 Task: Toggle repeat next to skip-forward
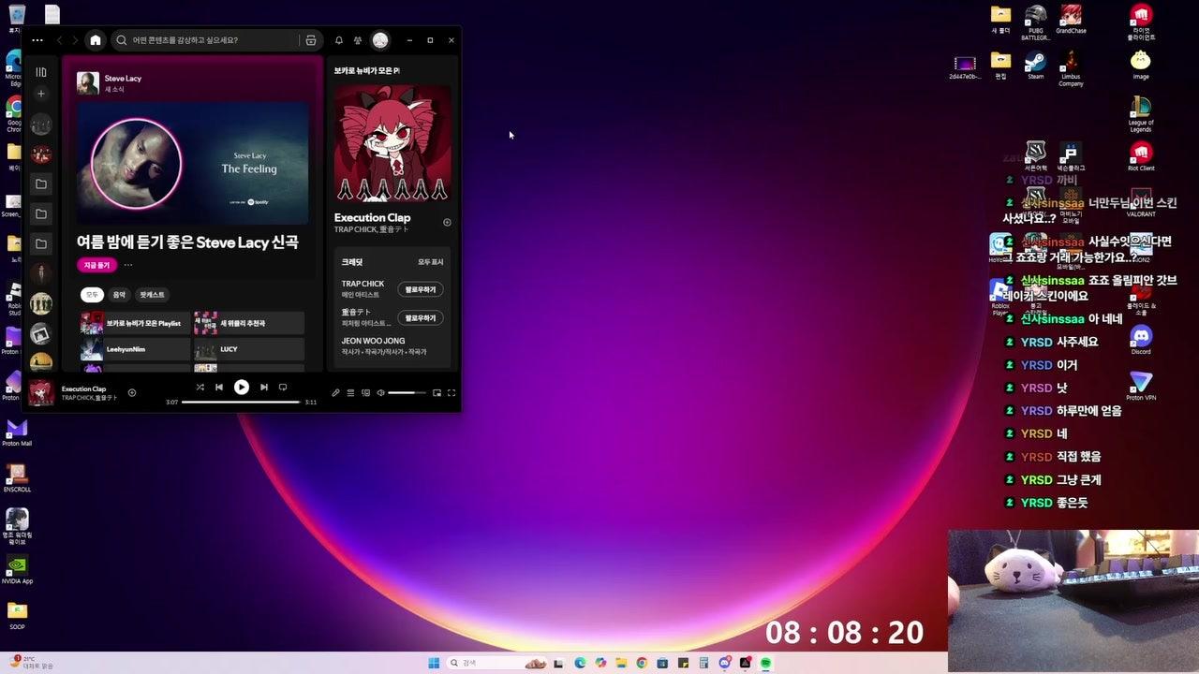click(x=283, y=387)
